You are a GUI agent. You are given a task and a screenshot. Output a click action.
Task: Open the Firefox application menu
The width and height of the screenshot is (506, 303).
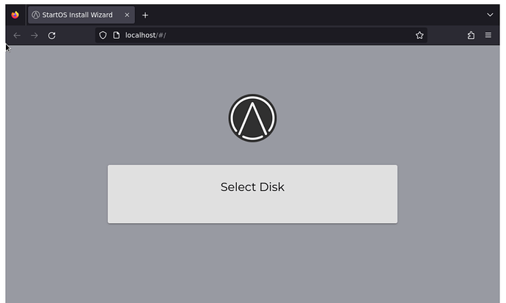point(488,35)
